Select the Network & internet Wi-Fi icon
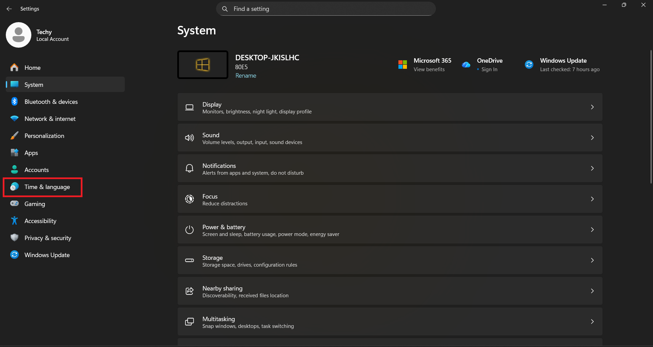653x347 pixels. point(14,119)
